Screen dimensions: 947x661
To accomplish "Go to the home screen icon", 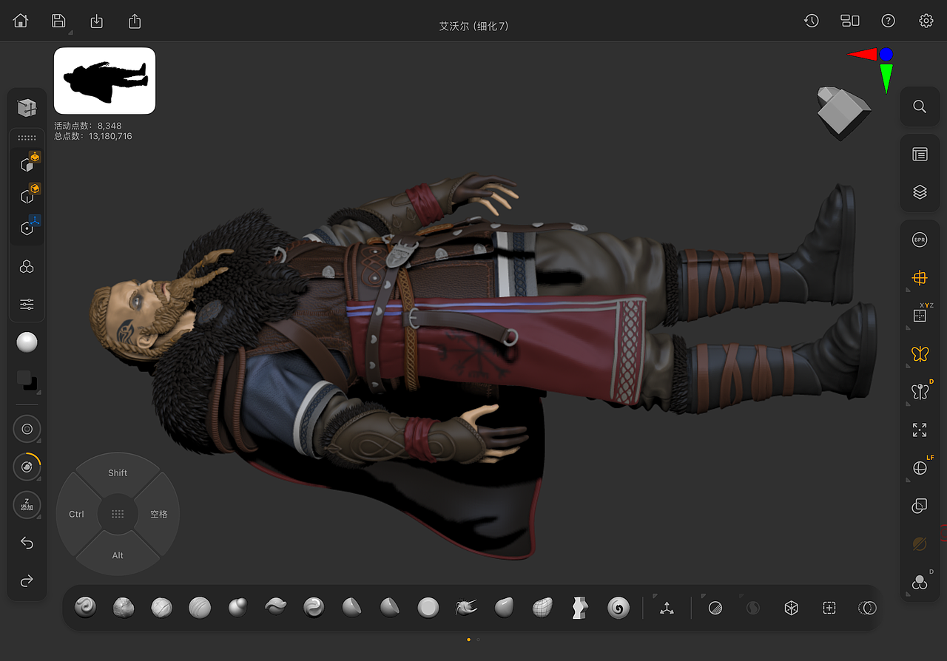I will tap(21, 21).
